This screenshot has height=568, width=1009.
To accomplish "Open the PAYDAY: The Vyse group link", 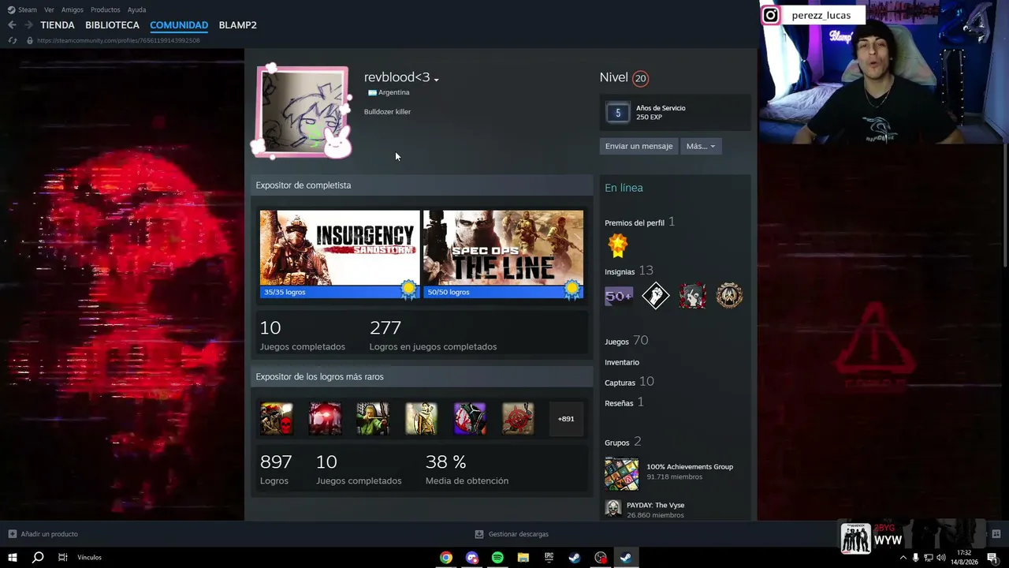I will tap(655, 505).
